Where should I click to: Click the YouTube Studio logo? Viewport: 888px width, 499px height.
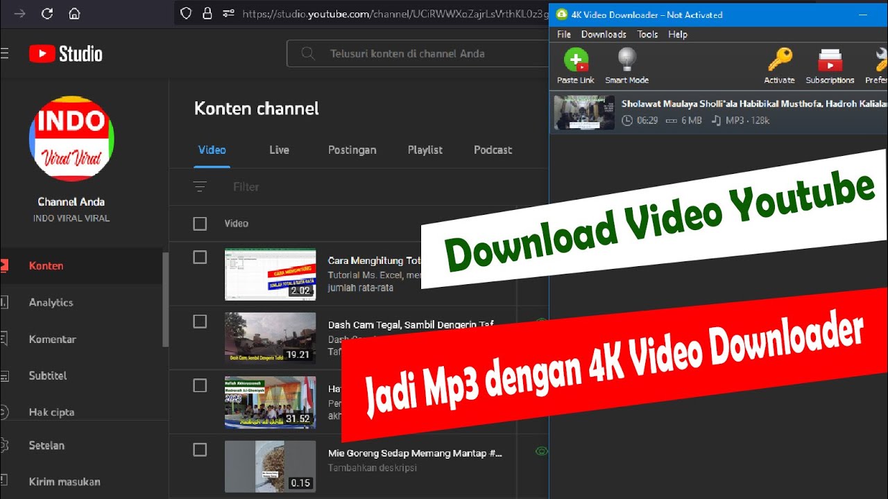click(x=66, y=53)
